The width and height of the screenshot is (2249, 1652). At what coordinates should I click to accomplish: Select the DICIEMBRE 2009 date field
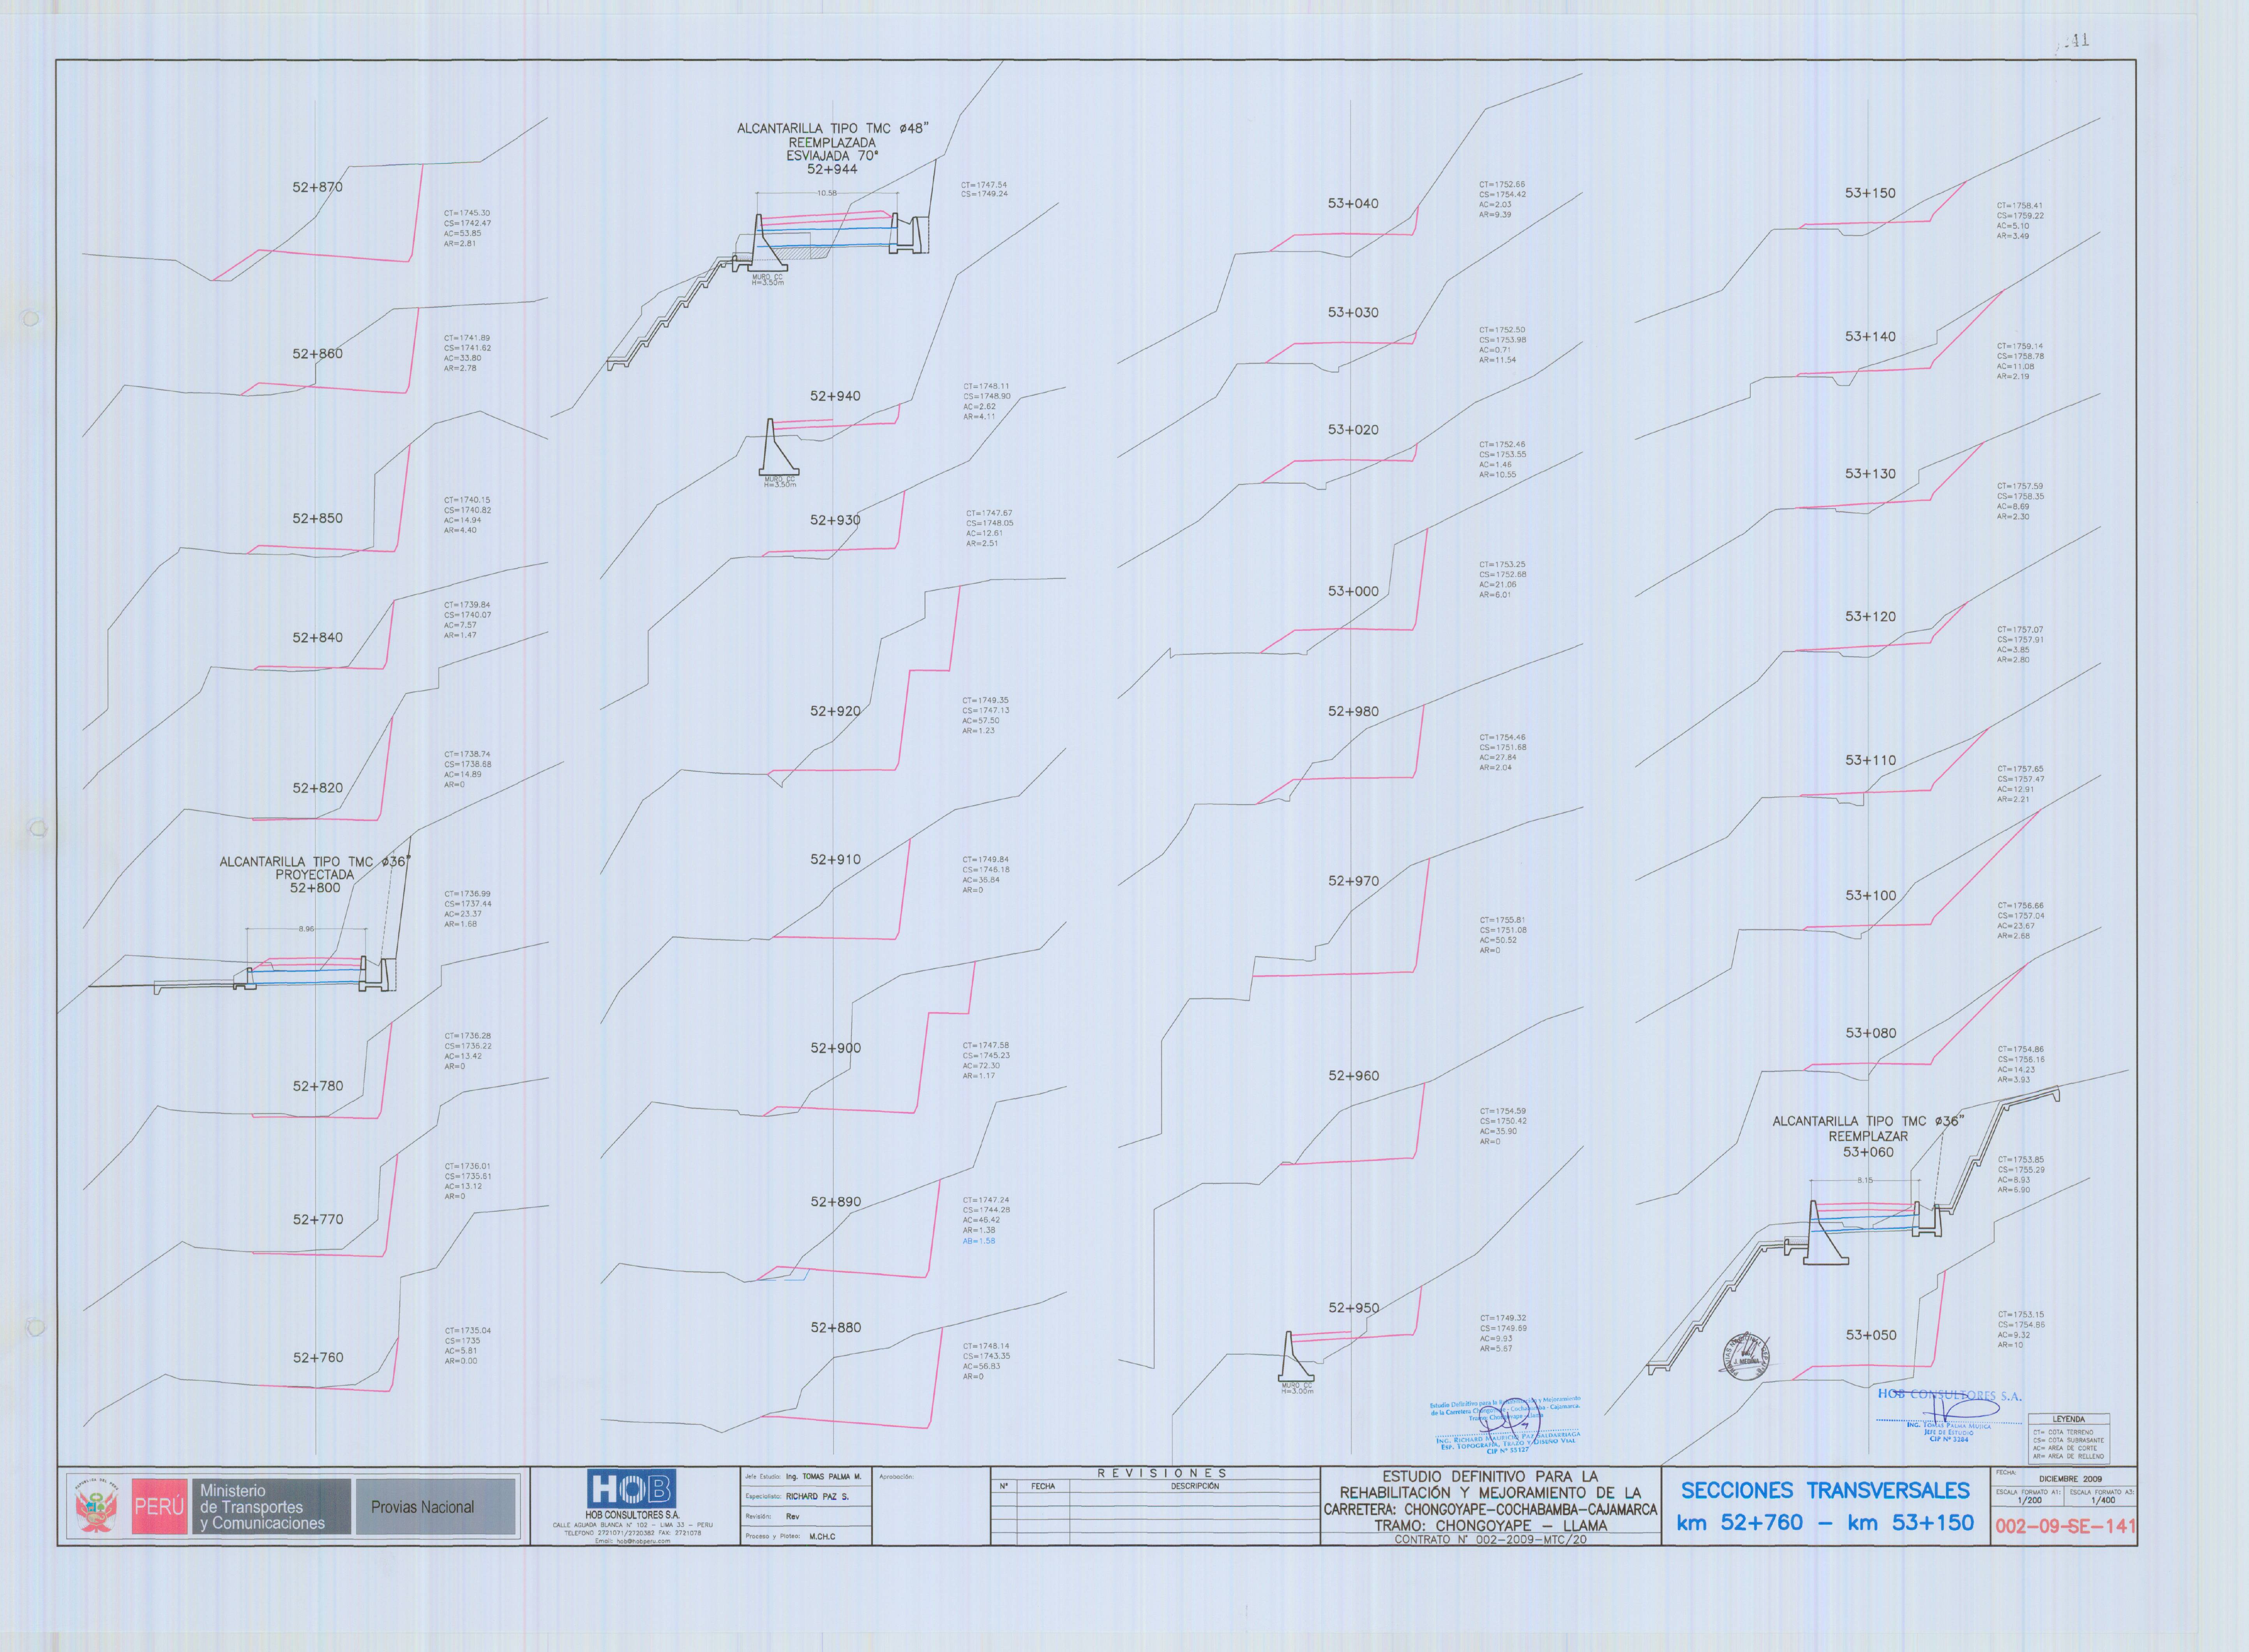(x=2070, y=1479)
